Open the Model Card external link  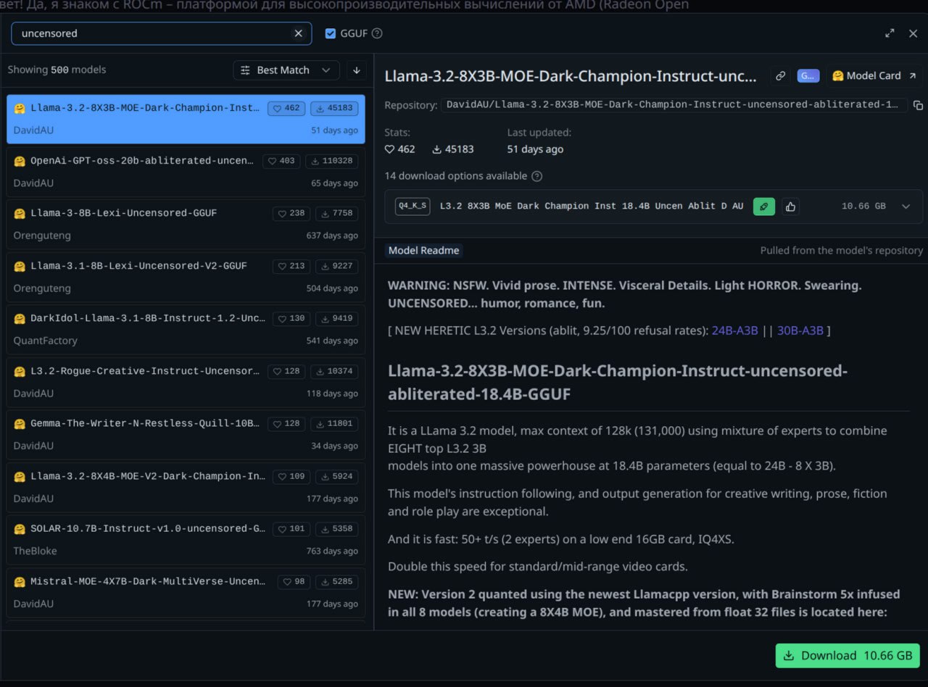pos(874,75)
